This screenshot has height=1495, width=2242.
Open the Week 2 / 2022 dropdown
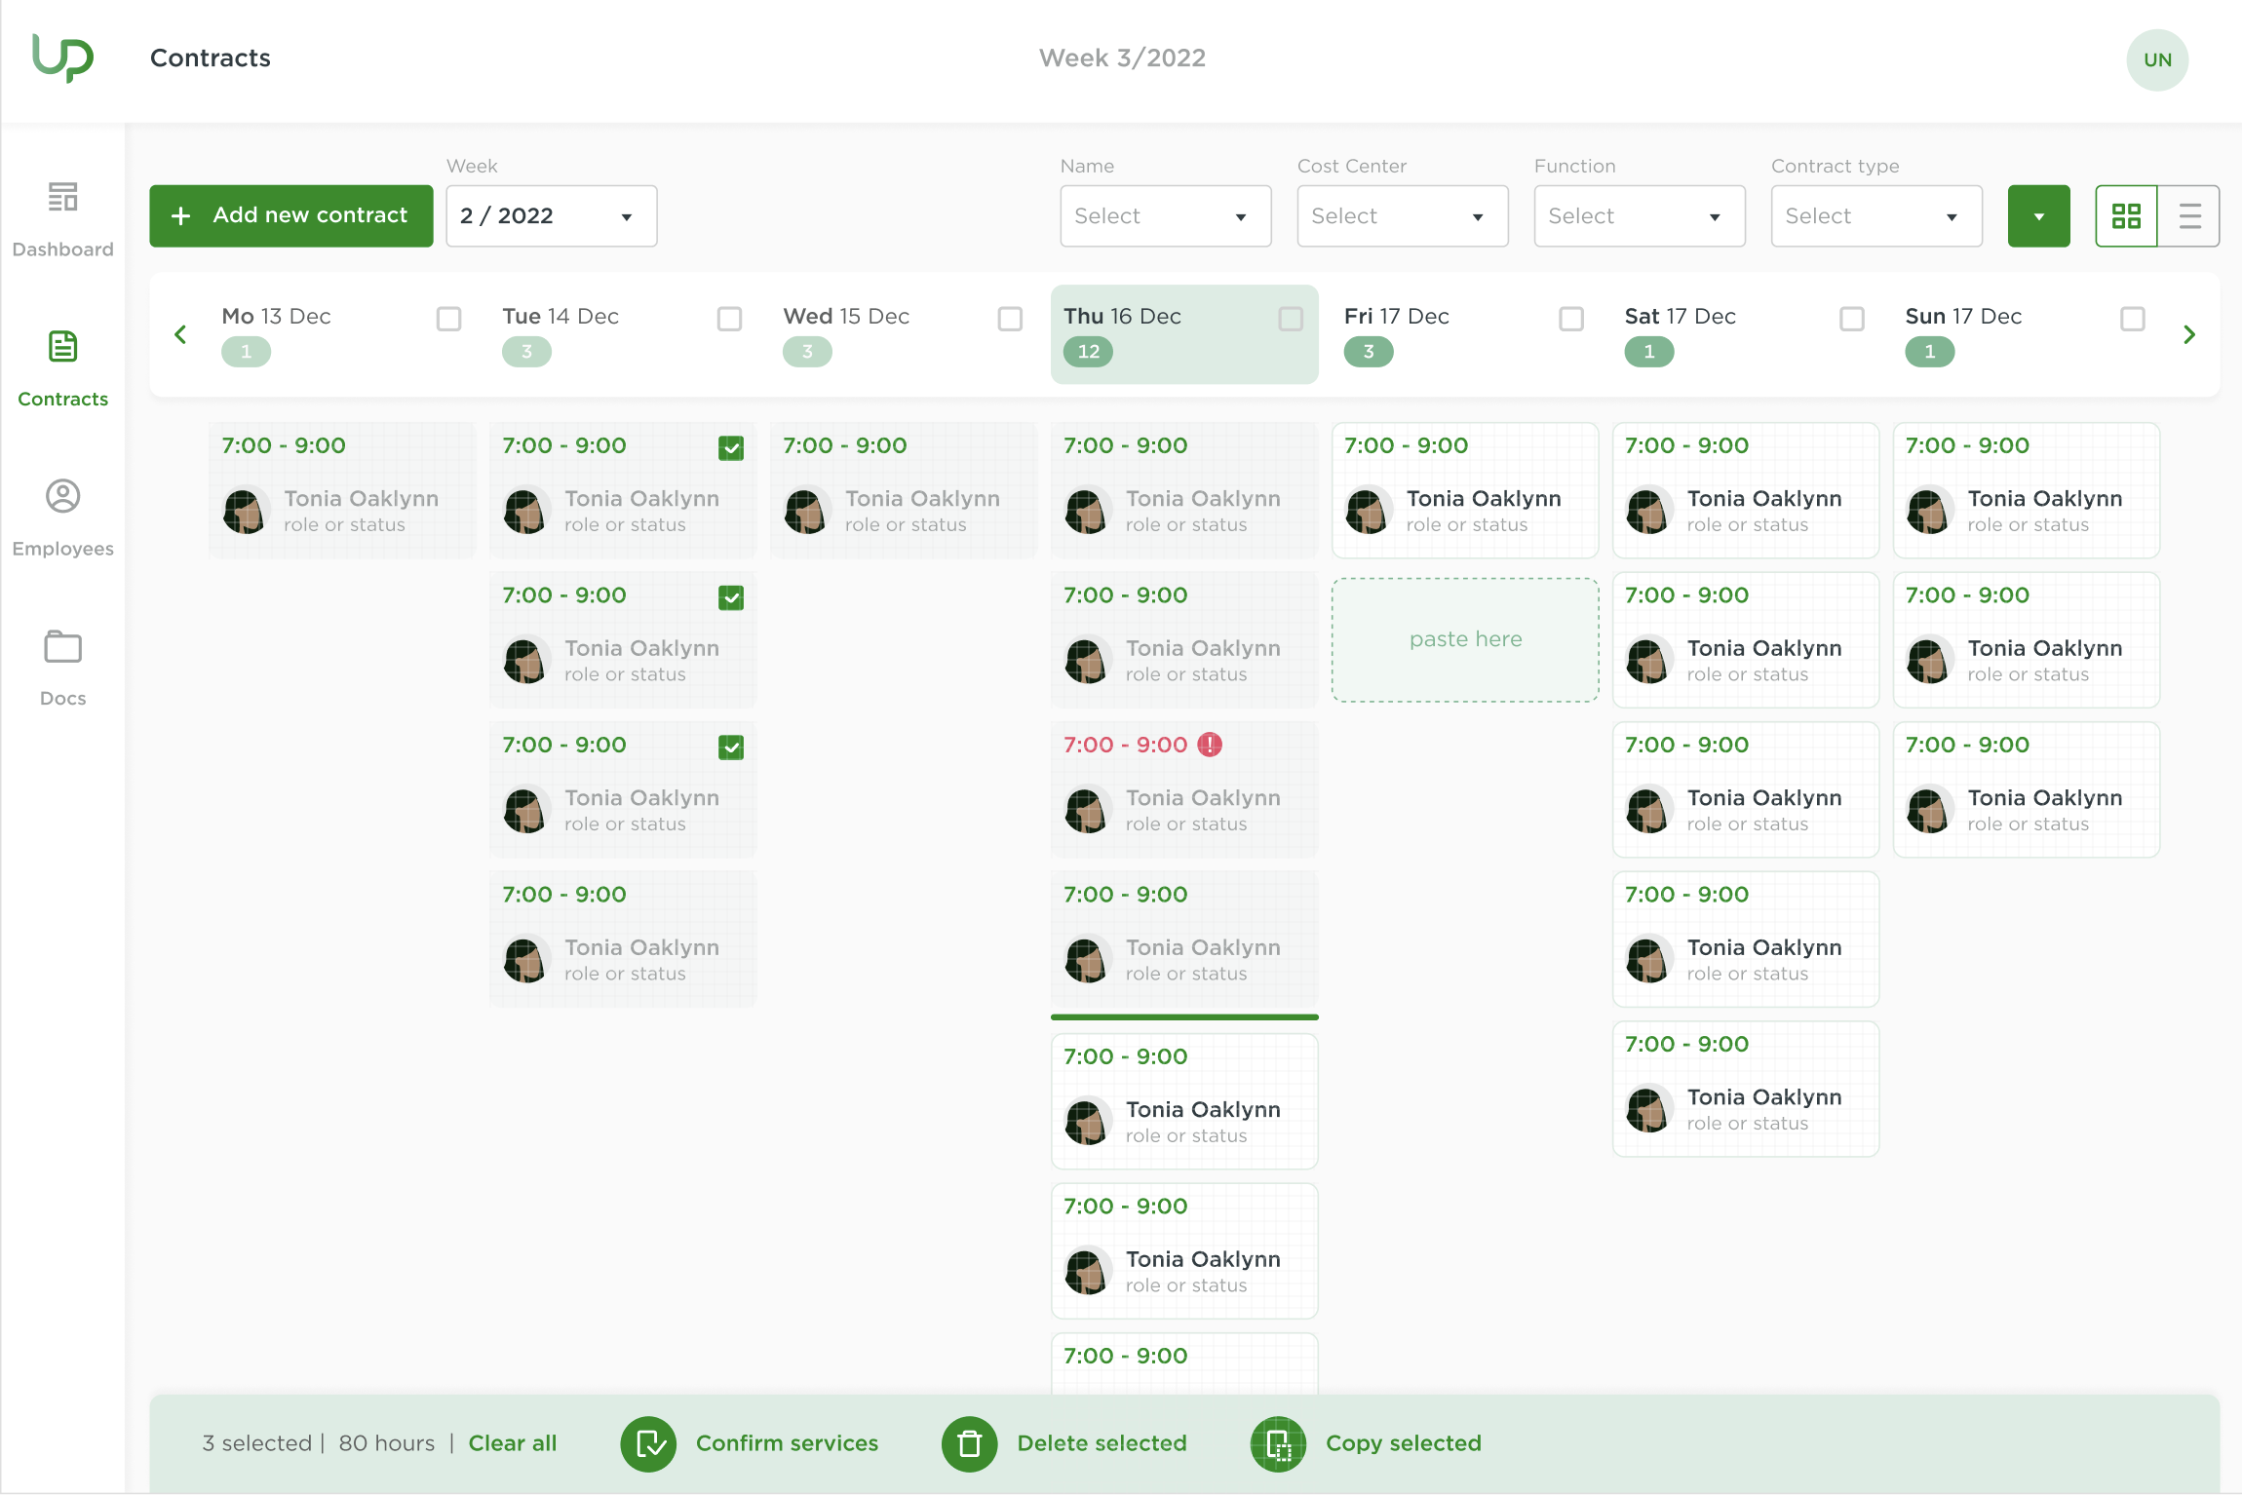point(552,216)
